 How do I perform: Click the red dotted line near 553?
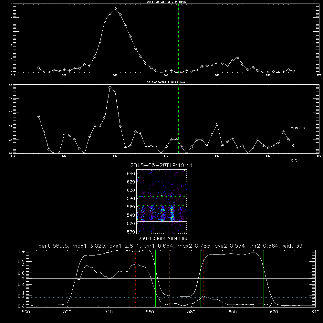point(135,278)
